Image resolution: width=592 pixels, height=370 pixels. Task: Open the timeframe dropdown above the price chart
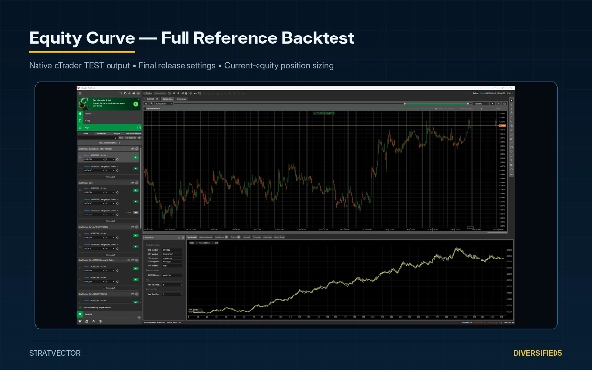(x=163, y=103)
